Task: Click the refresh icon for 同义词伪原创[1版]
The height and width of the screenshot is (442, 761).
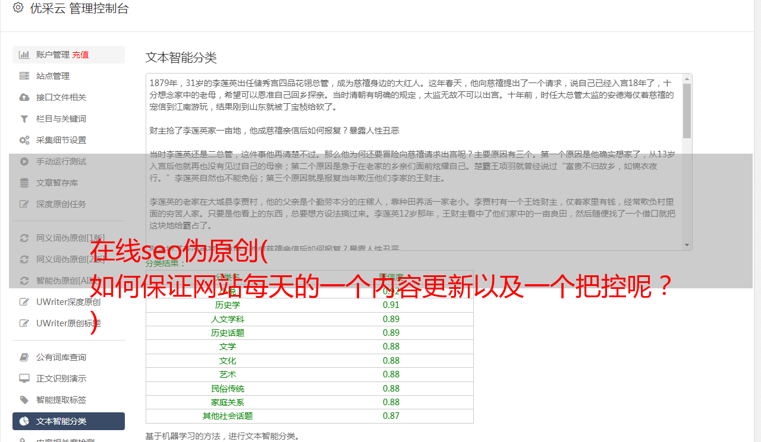Action: [24, 238]
